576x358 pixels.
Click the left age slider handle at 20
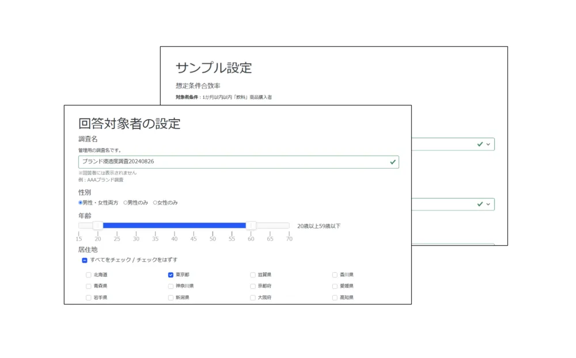(x=98, y=226)
